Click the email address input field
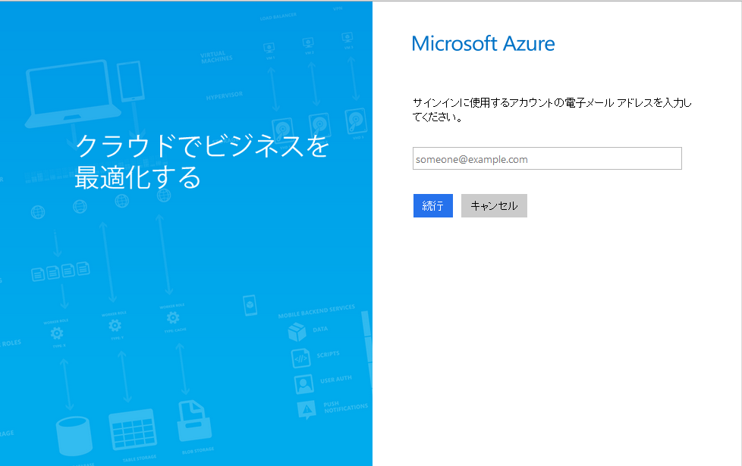The height and width of the screenshot is (466, 742). tap(547, 158)
